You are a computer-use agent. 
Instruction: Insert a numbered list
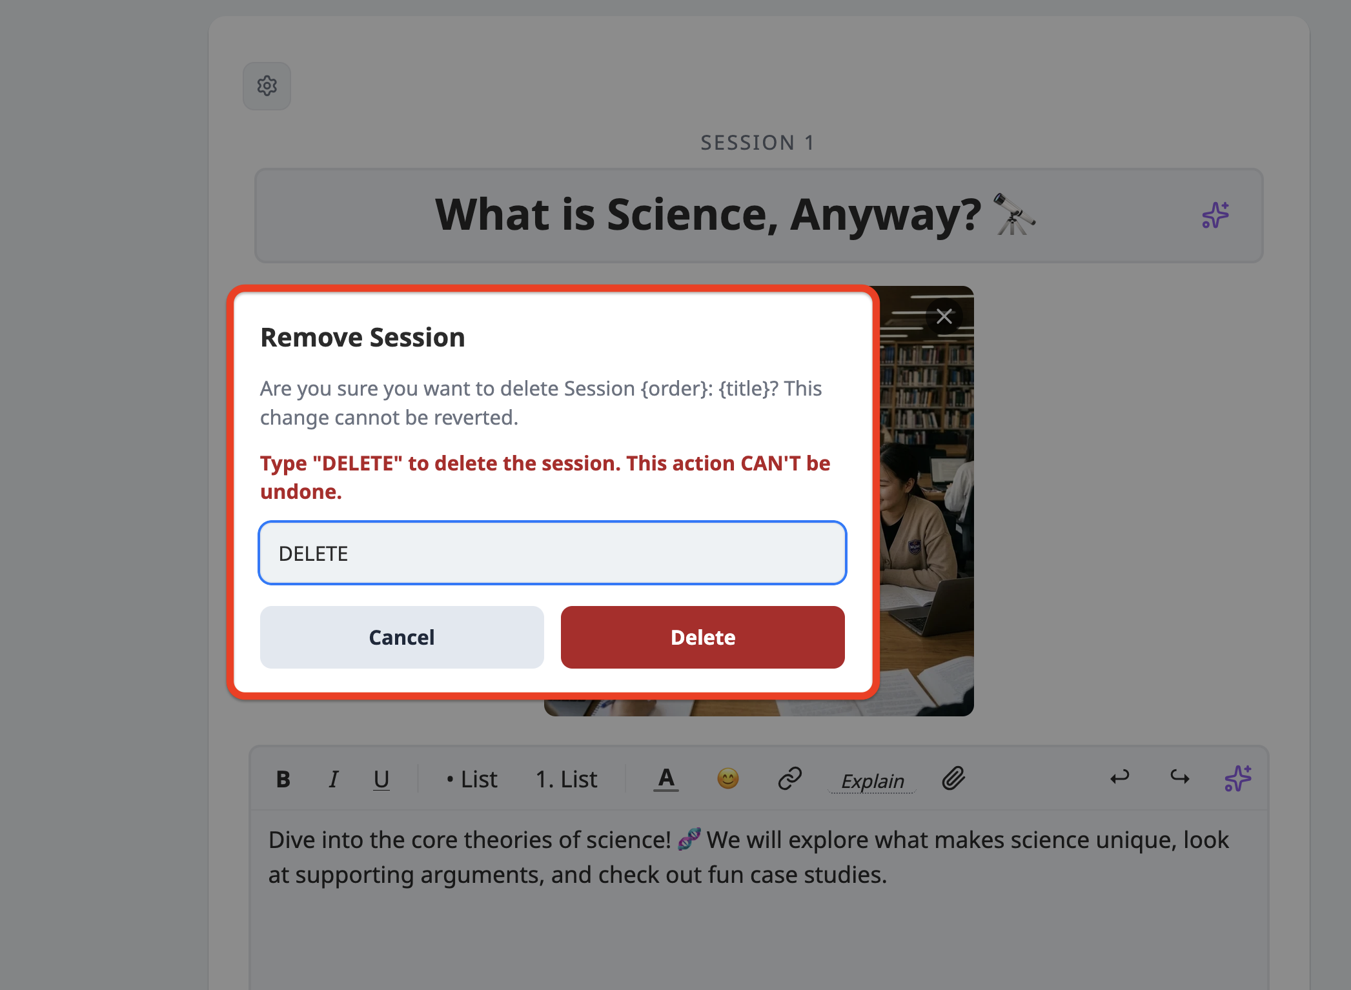(x=566, y=779)
